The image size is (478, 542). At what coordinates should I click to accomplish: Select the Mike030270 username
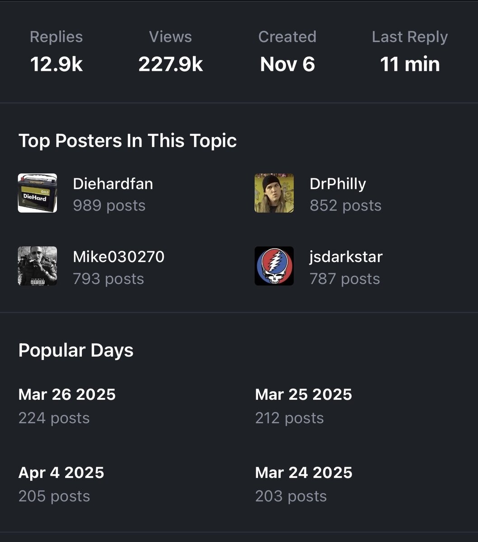click(119, 257)
